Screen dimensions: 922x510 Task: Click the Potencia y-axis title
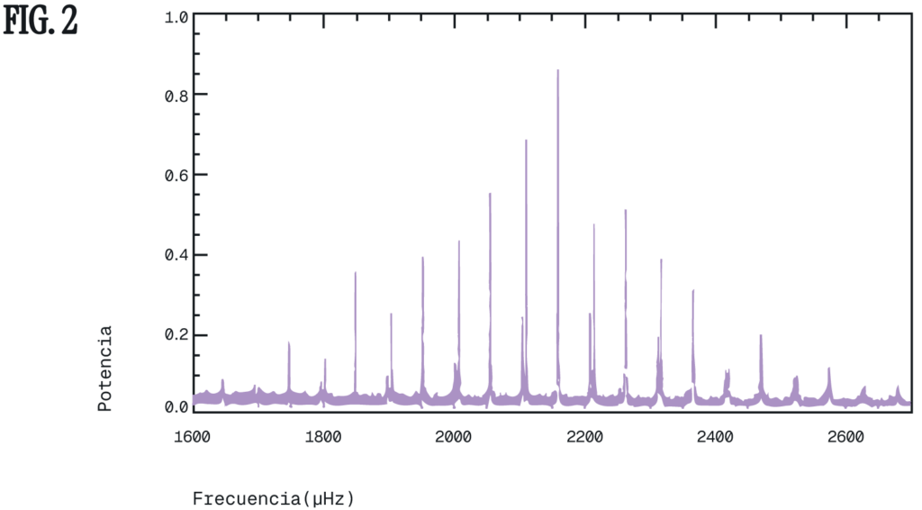tap(105, 369)
